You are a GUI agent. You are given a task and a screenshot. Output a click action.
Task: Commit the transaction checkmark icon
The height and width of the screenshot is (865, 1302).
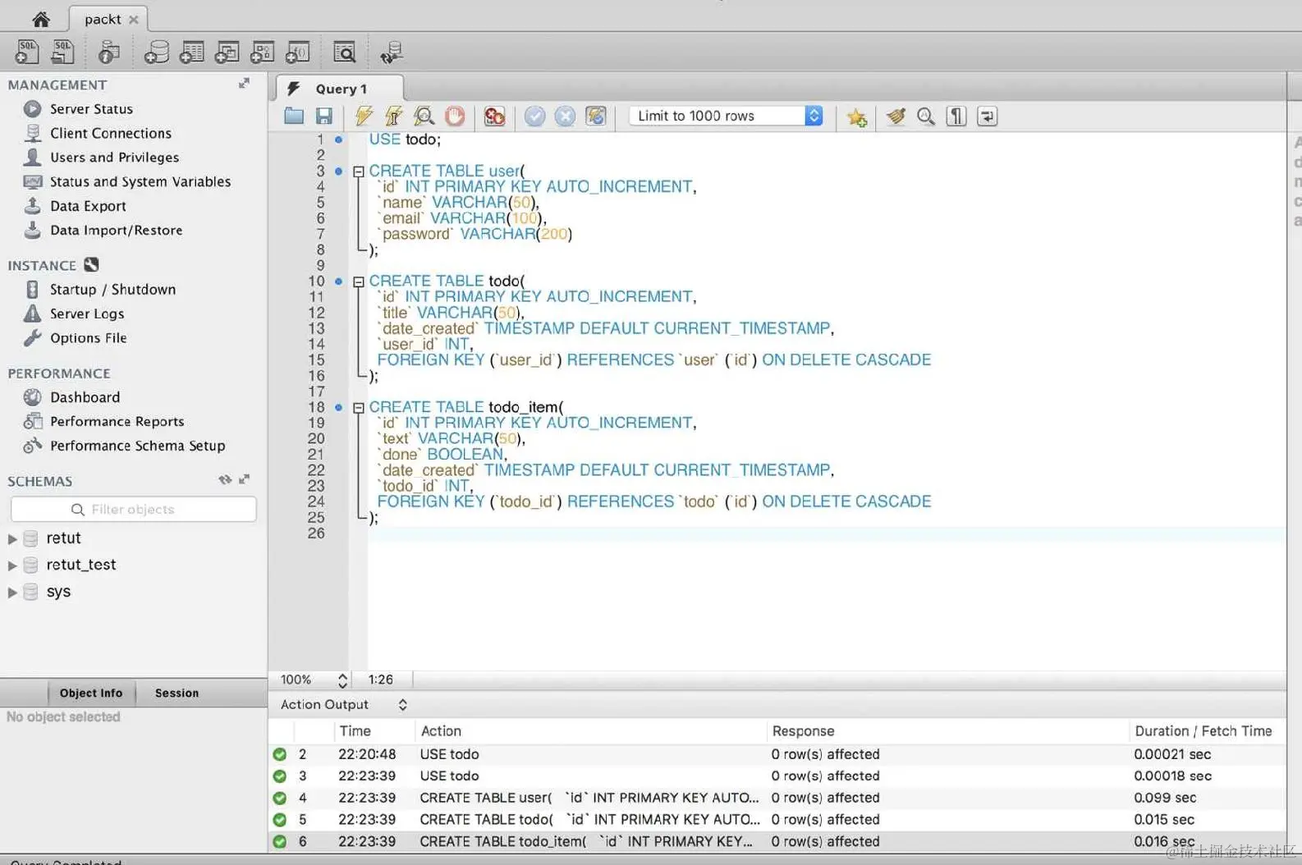tap(534, 117)
